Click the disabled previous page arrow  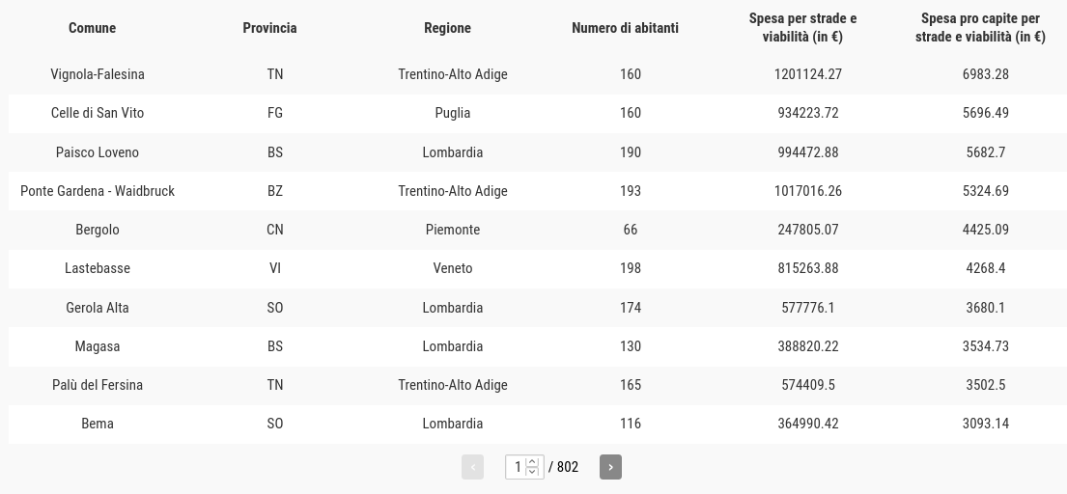pos(472,467)
